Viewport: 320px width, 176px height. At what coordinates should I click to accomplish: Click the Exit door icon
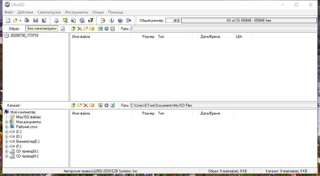(x=129, y=20)
